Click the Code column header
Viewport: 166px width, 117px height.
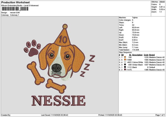[146, 55]
